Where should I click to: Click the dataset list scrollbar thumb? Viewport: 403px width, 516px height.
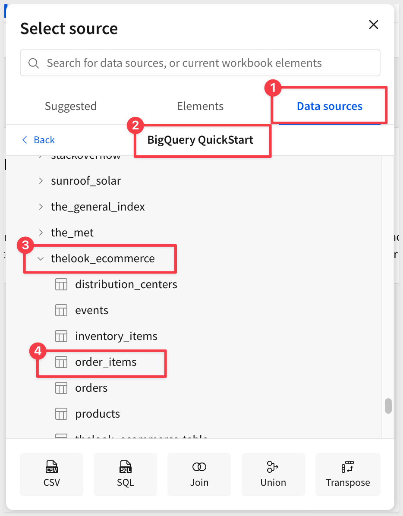tap(388, 406)
